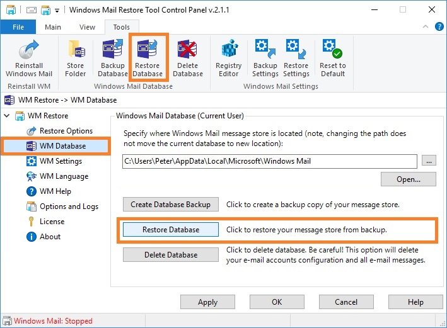Screen dimensions: 447x328
Task: Open the Store Folder tool
Action: [75, 58]
